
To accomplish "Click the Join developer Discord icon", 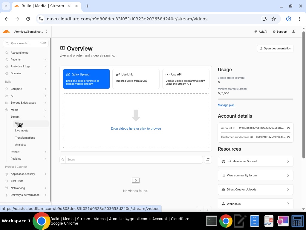I will tap(223, 161).
